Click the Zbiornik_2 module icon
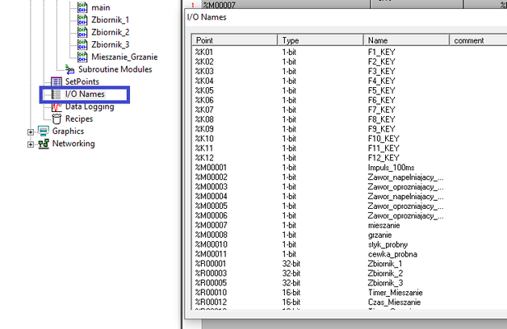The image size is (507, 329). coord(82,32)
